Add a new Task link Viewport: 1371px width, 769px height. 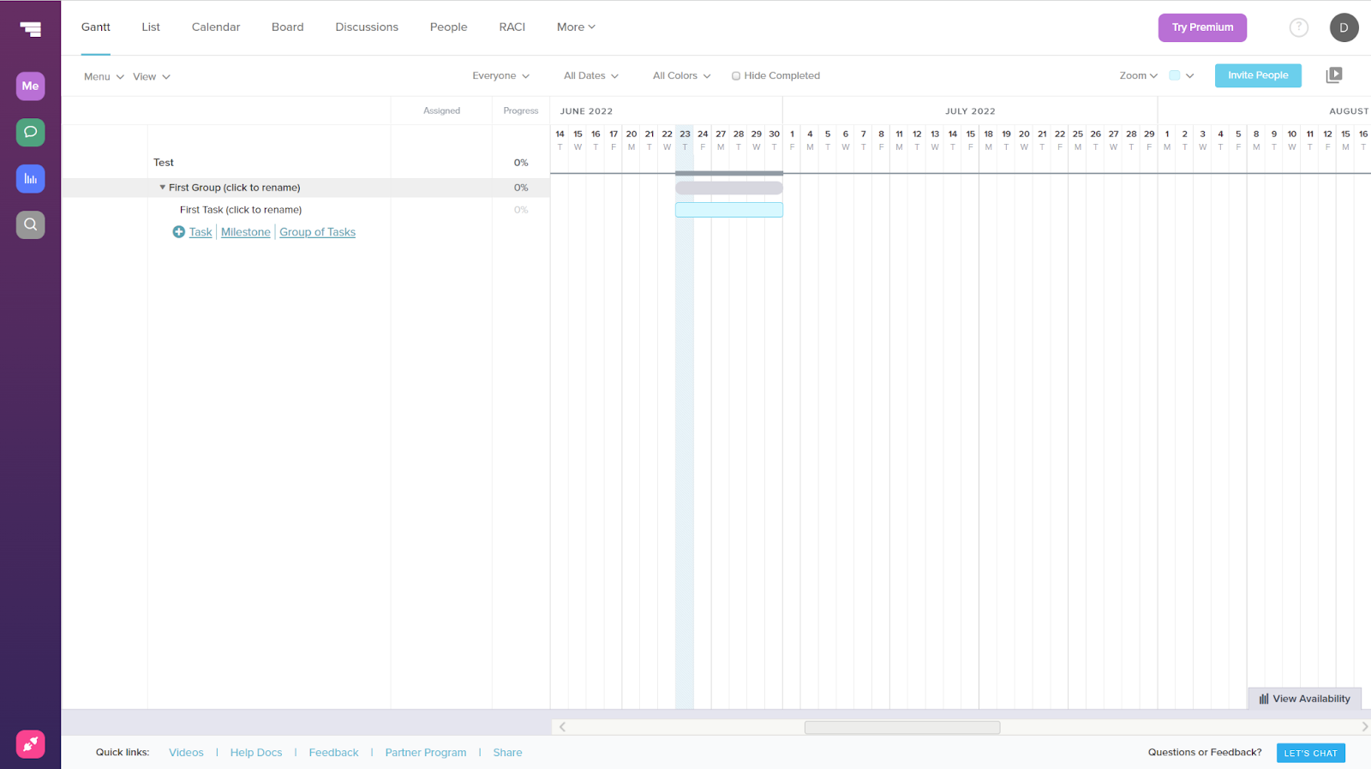[x=201, y=232]
